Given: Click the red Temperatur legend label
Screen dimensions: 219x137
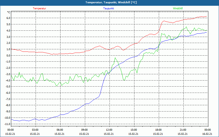Looking at the screenshot, I should pyautogui.click(x=39, y=8).
